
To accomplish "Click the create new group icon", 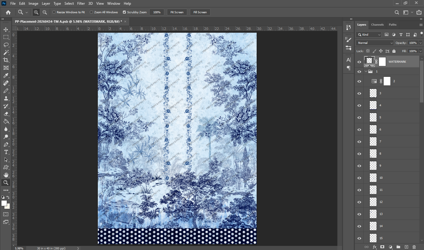I will click(x=398, y=247).
